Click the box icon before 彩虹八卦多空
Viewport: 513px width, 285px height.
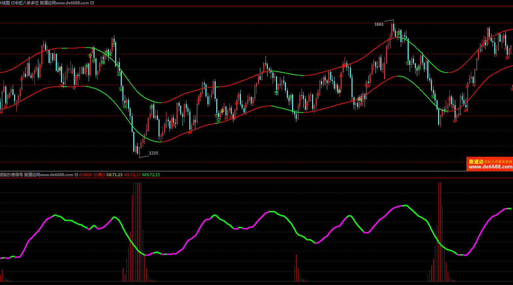pos(13,3)
